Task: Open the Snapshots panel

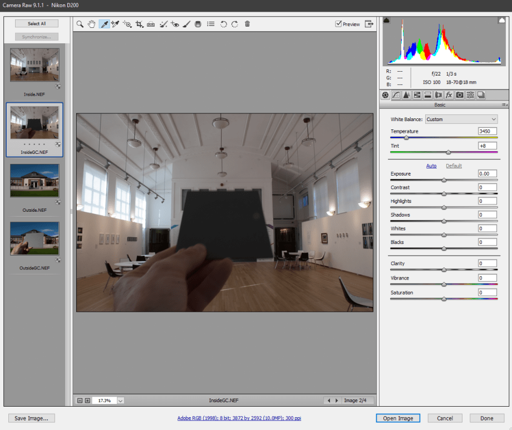Action: coord(481,95)
